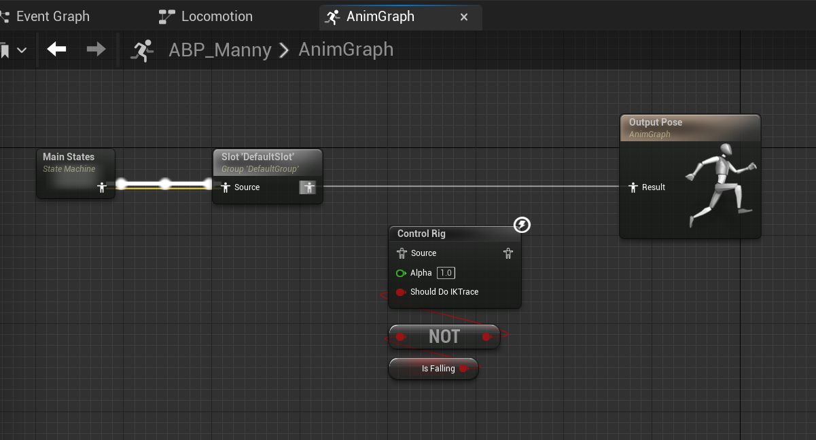
Task: Click the Should Do IKTrace label
Action: (x=444, y=292)
